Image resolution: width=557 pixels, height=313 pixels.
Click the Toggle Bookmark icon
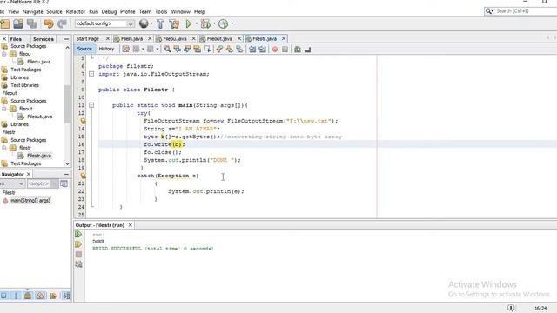239,50
